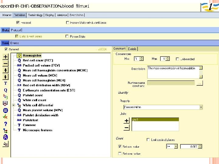
Task: Click the add node plus icon in left toolbar
Action: click(5, 57)
